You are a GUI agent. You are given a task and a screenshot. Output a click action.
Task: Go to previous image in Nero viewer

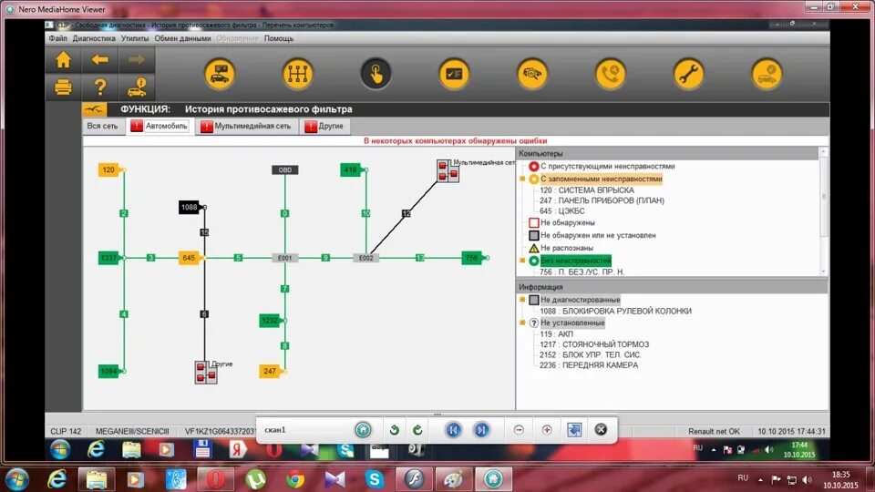(x=453, y=429)
